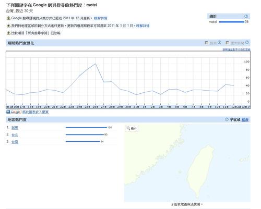Click the warning icon beside the 2011年12月 notice

click(8, 18)
